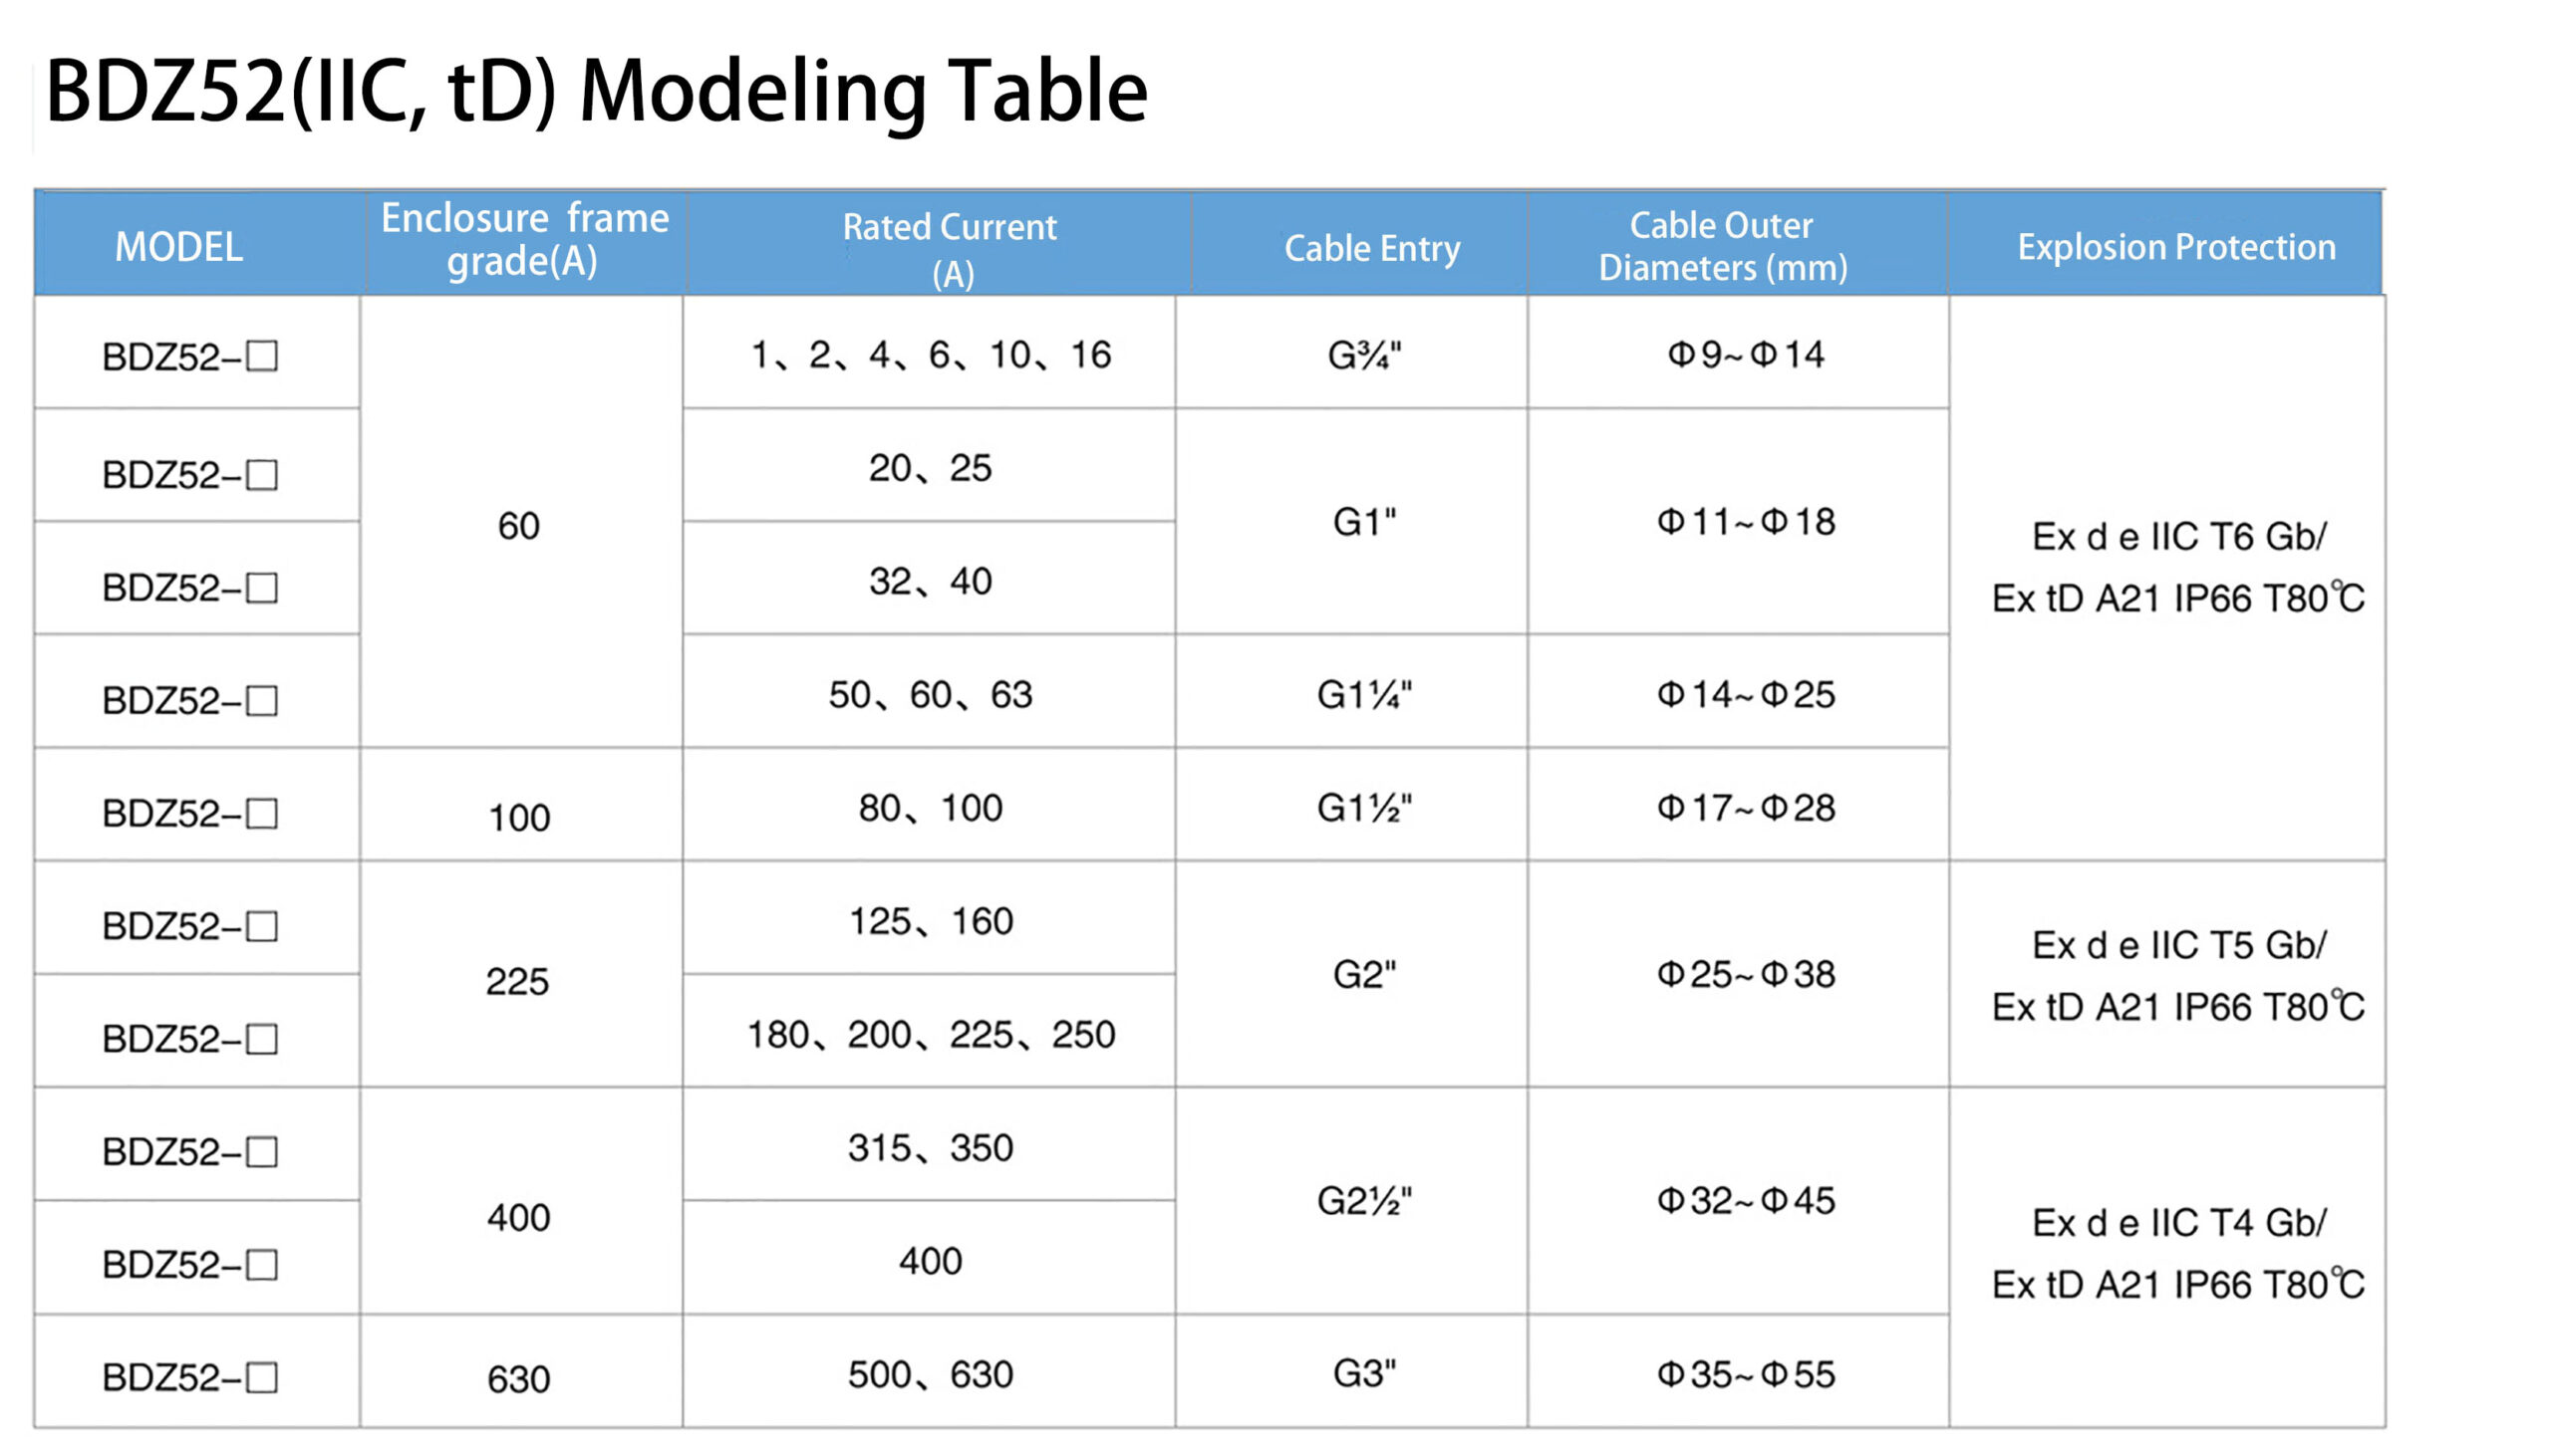Click the Explosion Protection header
The height and width of the screenshot is (1456, 2551).
[x=2162, y=244]
